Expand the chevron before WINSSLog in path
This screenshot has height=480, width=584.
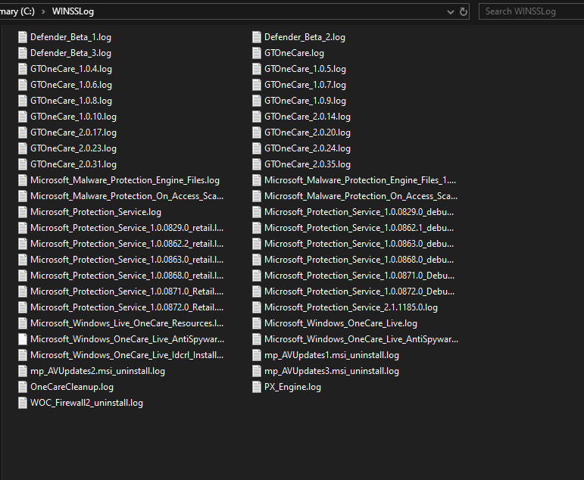[44, 11]
